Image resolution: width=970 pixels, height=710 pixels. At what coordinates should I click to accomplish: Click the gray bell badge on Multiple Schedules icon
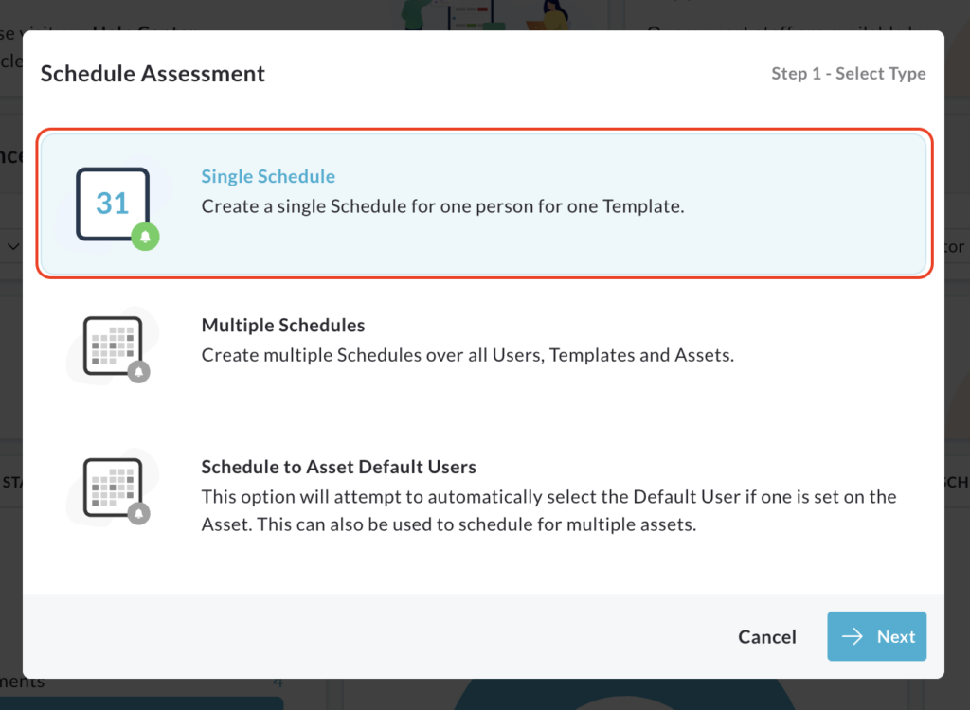click(x=138, y=372)
